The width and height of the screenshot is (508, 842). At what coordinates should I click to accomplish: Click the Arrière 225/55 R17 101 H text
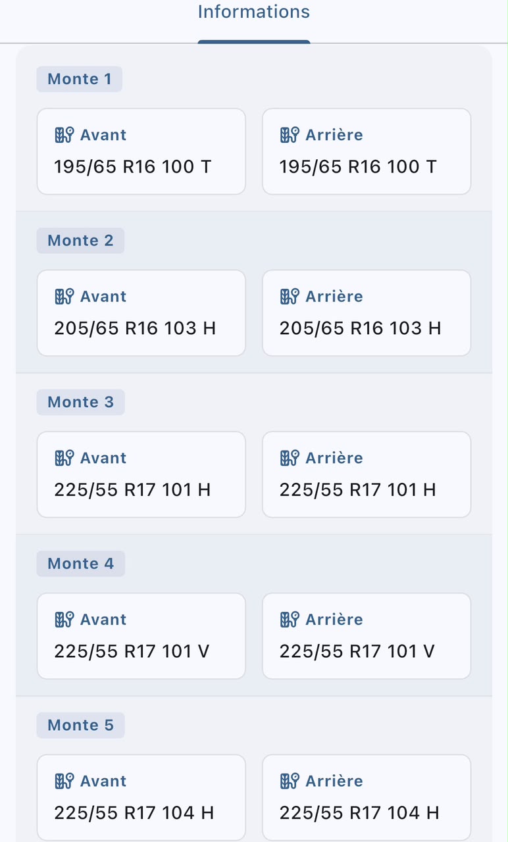(x=358, y=490)
